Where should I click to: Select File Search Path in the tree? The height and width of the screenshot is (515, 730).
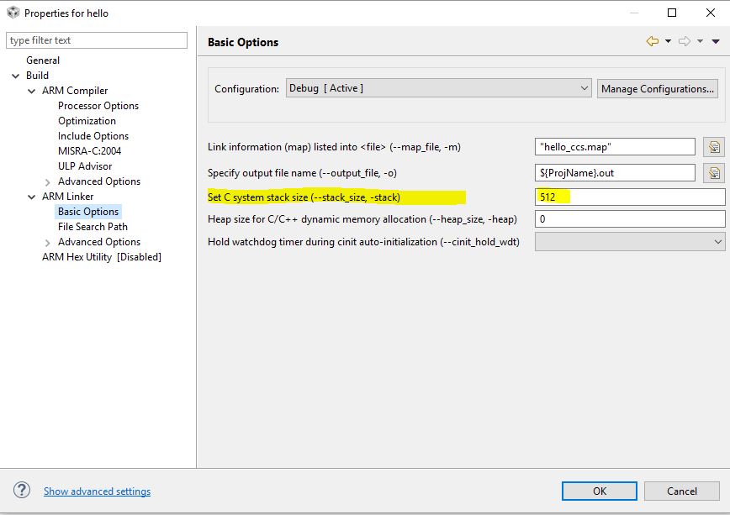click(93, 227)
